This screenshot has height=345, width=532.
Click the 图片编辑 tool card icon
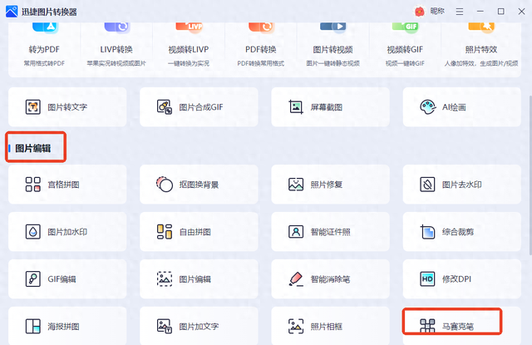pyautogui.click(x=165, y=279)
